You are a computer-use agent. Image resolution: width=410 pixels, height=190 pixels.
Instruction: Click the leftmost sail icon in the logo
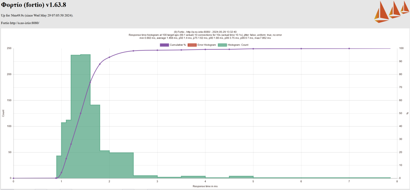tap(381, 11)
